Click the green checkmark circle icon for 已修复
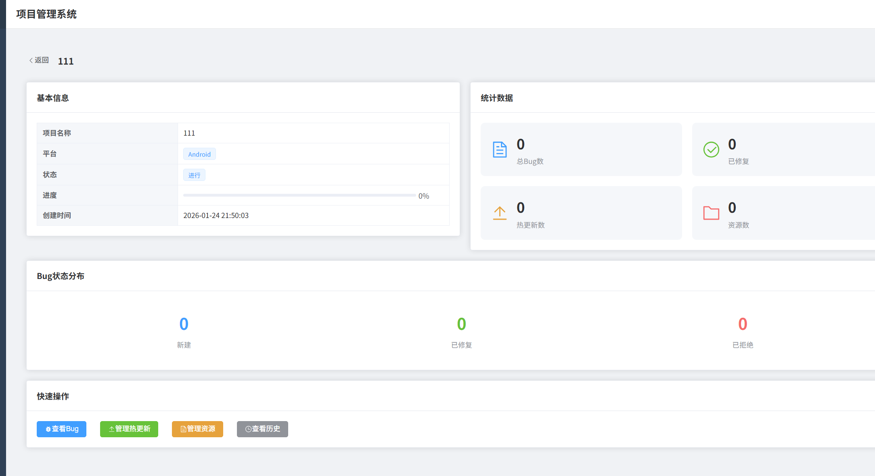The height and width of the screenshot is (476, 875). (x=711, y=150)
